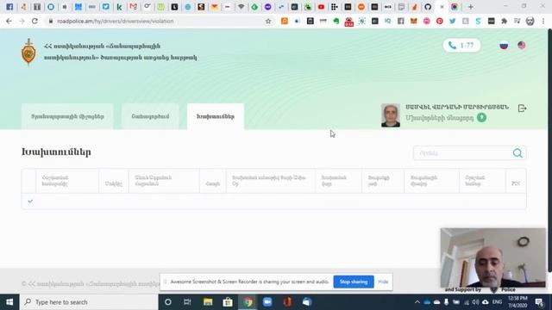Image resolution: width=552 pixels, height=310 pixels.
Task: Open Cortana circle on taskbar
Action: pos(168,302)
